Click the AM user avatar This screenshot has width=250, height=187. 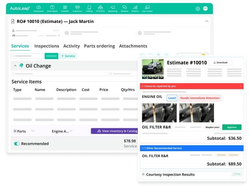tap(205, 9)
